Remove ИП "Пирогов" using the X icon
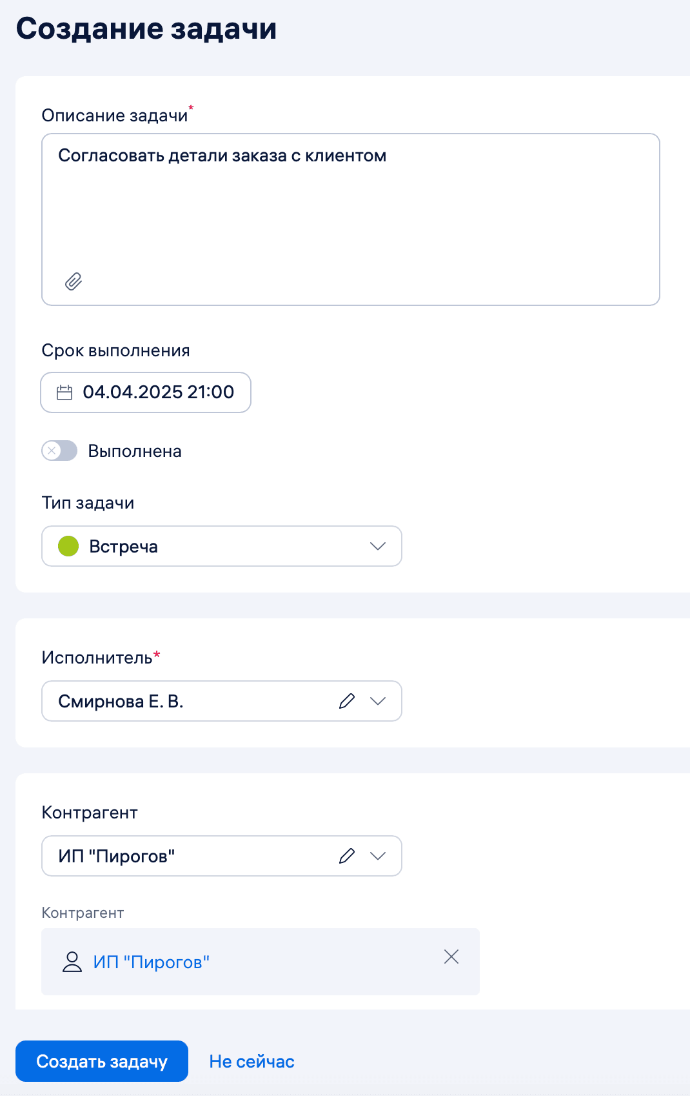 pyautogui.click(x=451, y=957)
